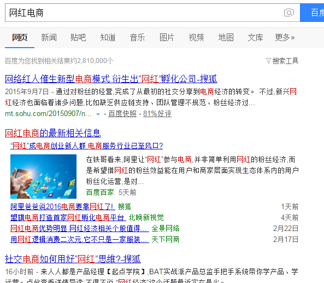This screenshot has width=324, height=283.
Task: Open the 贴吧 tab
Action: pyautogui.click(x=78, y=38)
